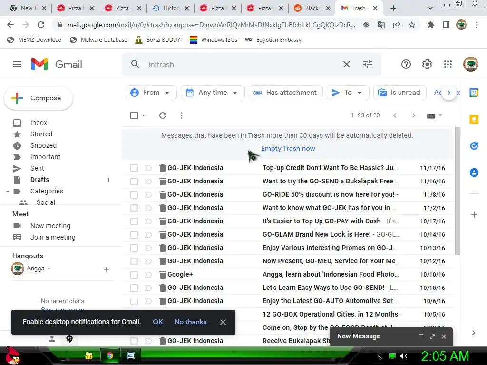This screenshot has height=365, width=487.
Task: Open the Inbox folder
Action: click(x=39, y=123)
